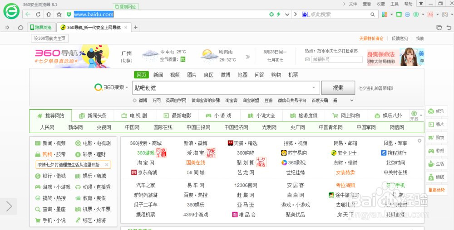
Task: Click the 身狗保命法 banner thumbnail
Action: (x=395, y=57)
